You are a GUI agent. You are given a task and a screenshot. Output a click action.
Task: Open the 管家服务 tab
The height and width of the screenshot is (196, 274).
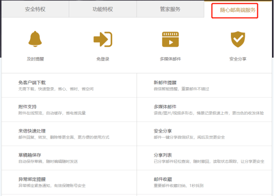[170, 9]
